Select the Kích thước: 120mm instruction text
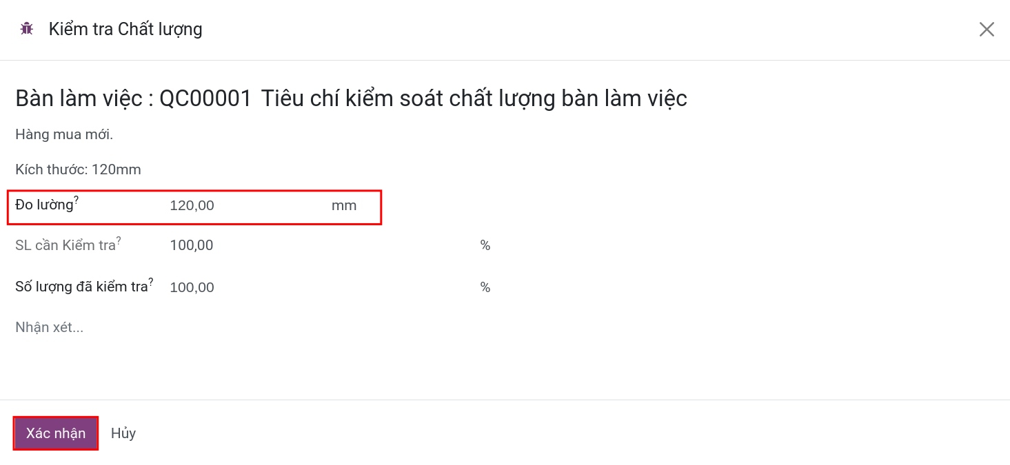The image size is (1010, 465). pos(78,169)
